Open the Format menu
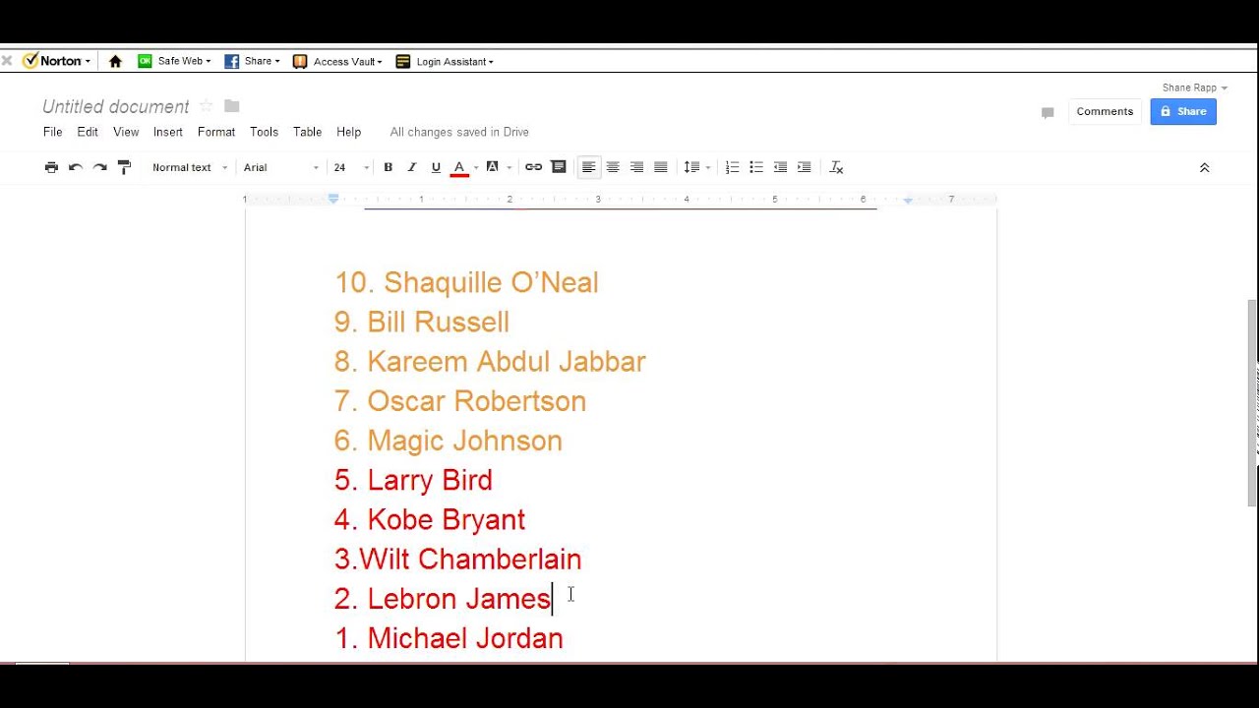 216,132
